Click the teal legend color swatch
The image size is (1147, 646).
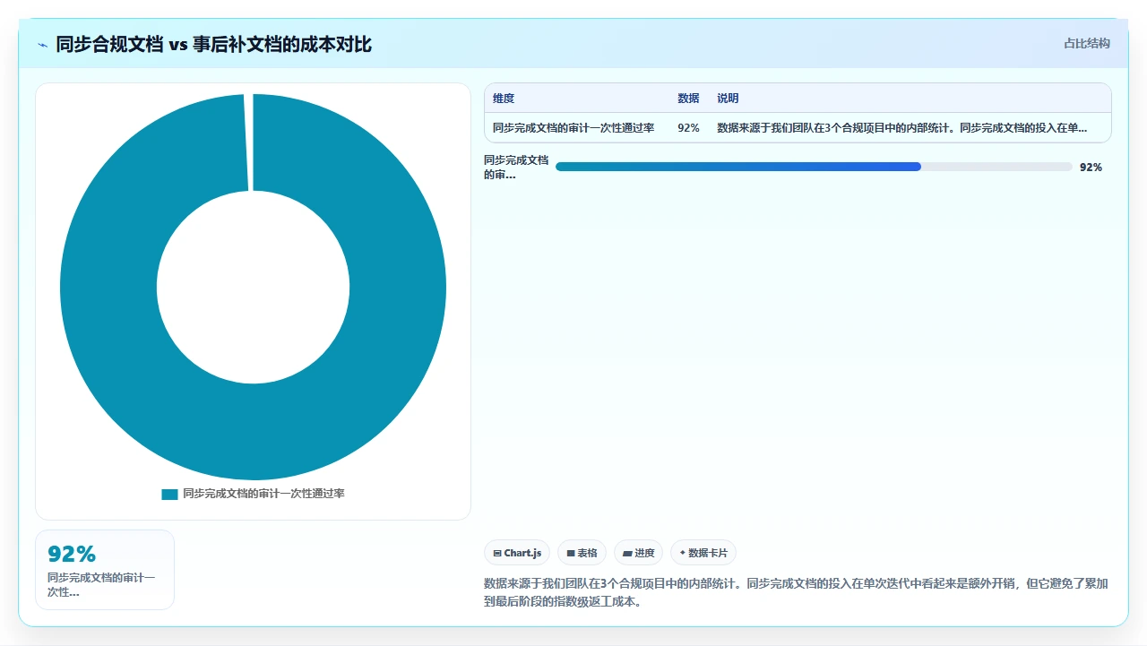click(x=169, y=494)
